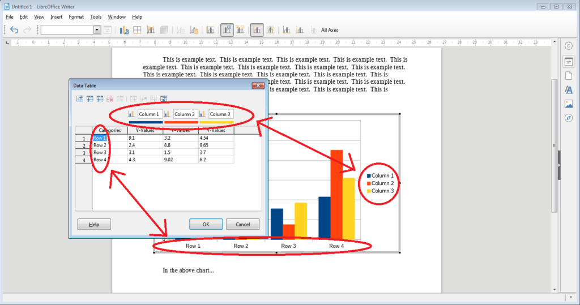Open the Format Selection tool
This screenshot has height=305, width=580.
click(107, 30)
